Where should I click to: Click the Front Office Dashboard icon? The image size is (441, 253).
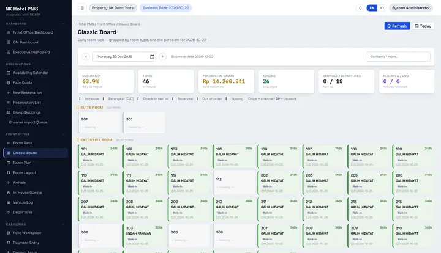9,32
